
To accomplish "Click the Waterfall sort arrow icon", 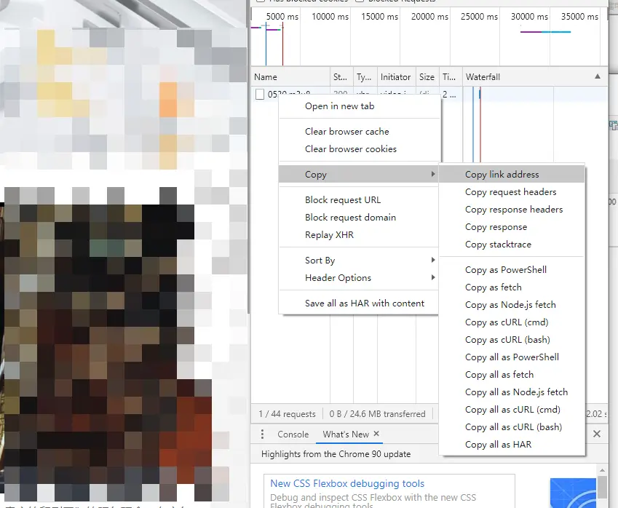I will (x=598, y=76).
